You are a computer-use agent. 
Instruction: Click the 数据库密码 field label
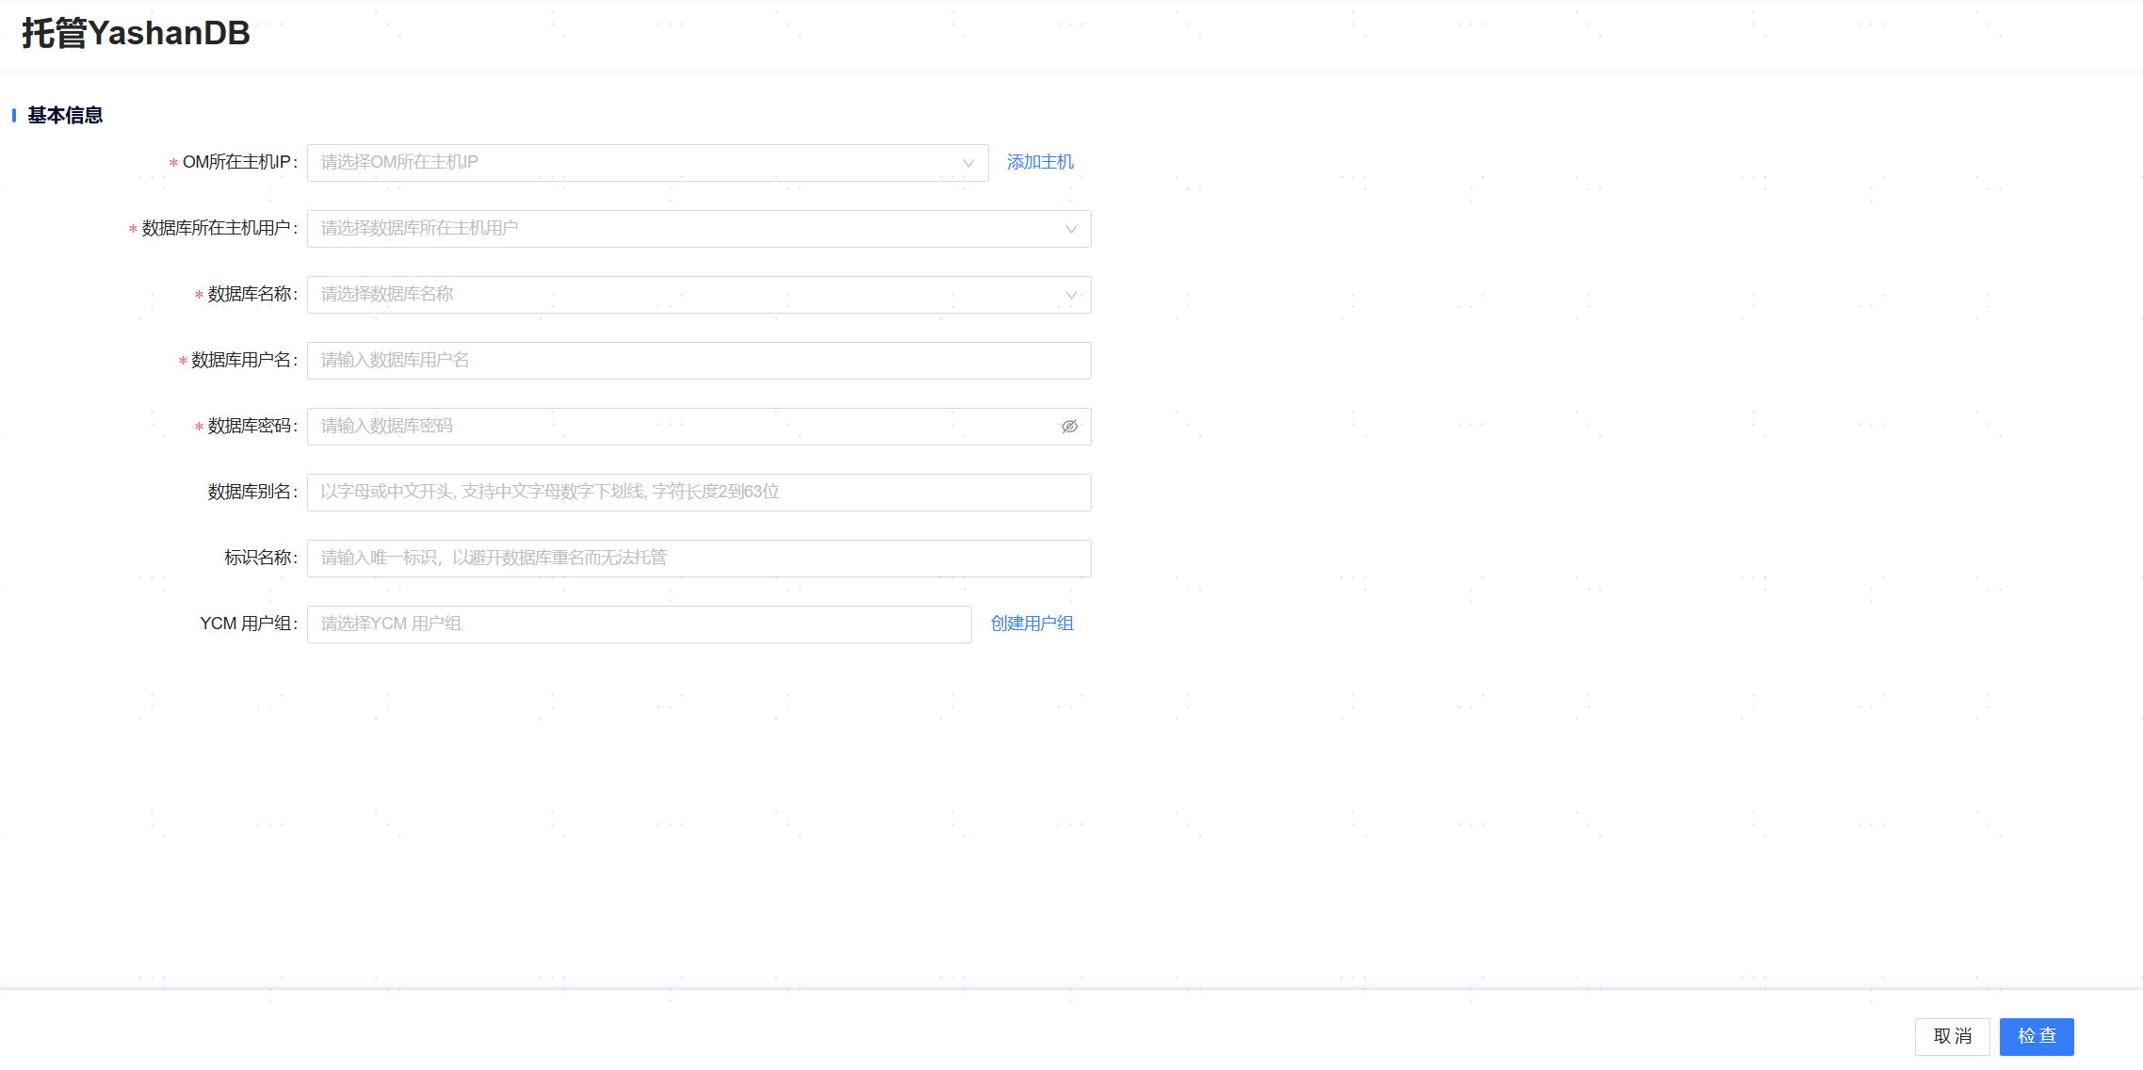(250, 427)
